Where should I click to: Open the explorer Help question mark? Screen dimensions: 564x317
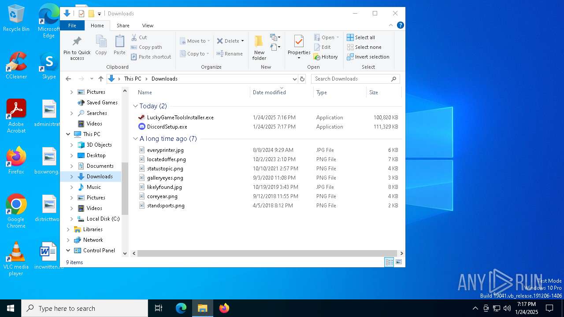(x=400, y=25)
